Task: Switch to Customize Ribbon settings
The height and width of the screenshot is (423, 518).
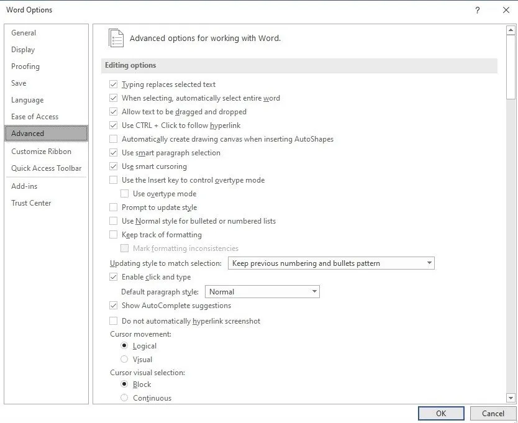Action: tap(41, 152)
